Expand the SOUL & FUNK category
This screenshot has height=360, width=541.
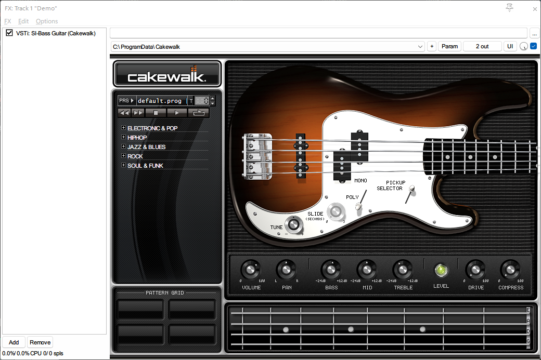point(123,165)
